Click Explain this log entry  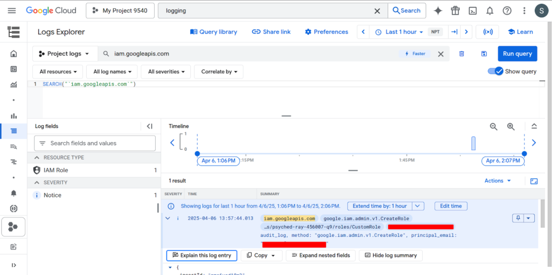202,255
